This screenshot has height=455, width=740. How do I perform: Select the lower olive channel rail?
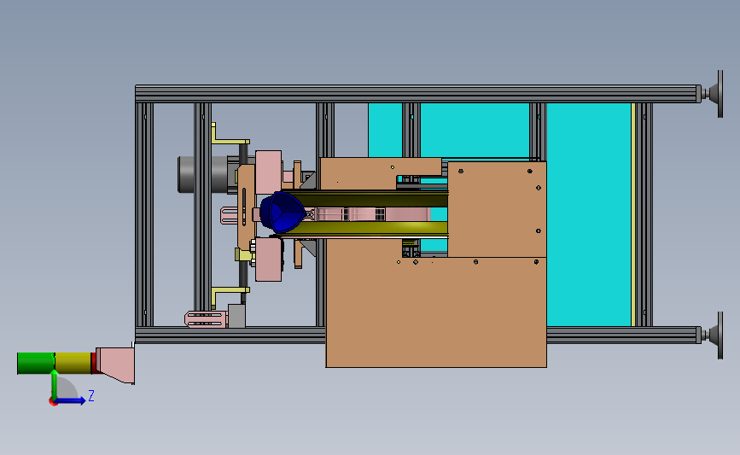(x=368, y=229)
